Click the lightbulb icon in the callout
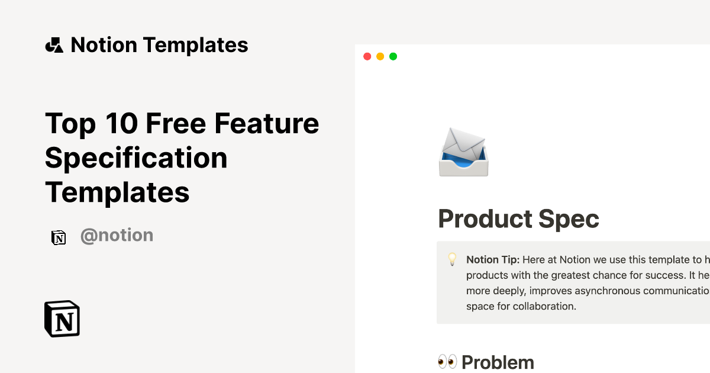710x373 pixels. pos(452,259)
